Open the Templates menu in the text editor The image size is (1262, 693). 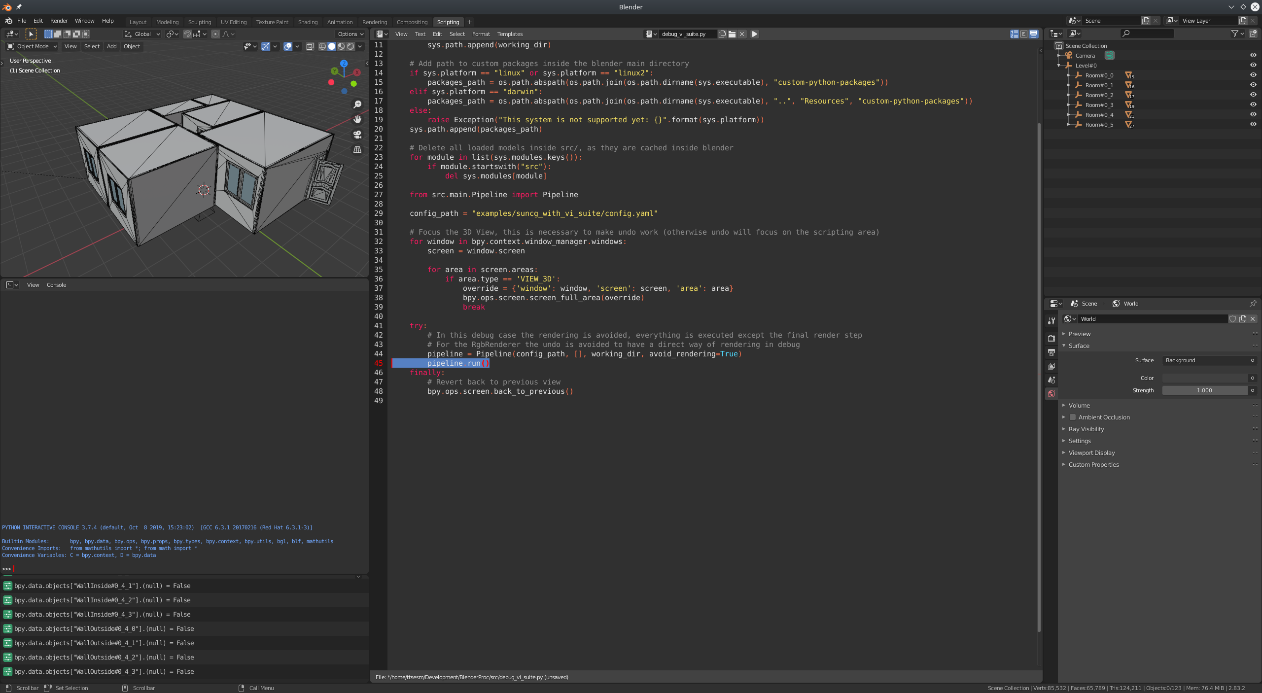click(x=509, y=34)
